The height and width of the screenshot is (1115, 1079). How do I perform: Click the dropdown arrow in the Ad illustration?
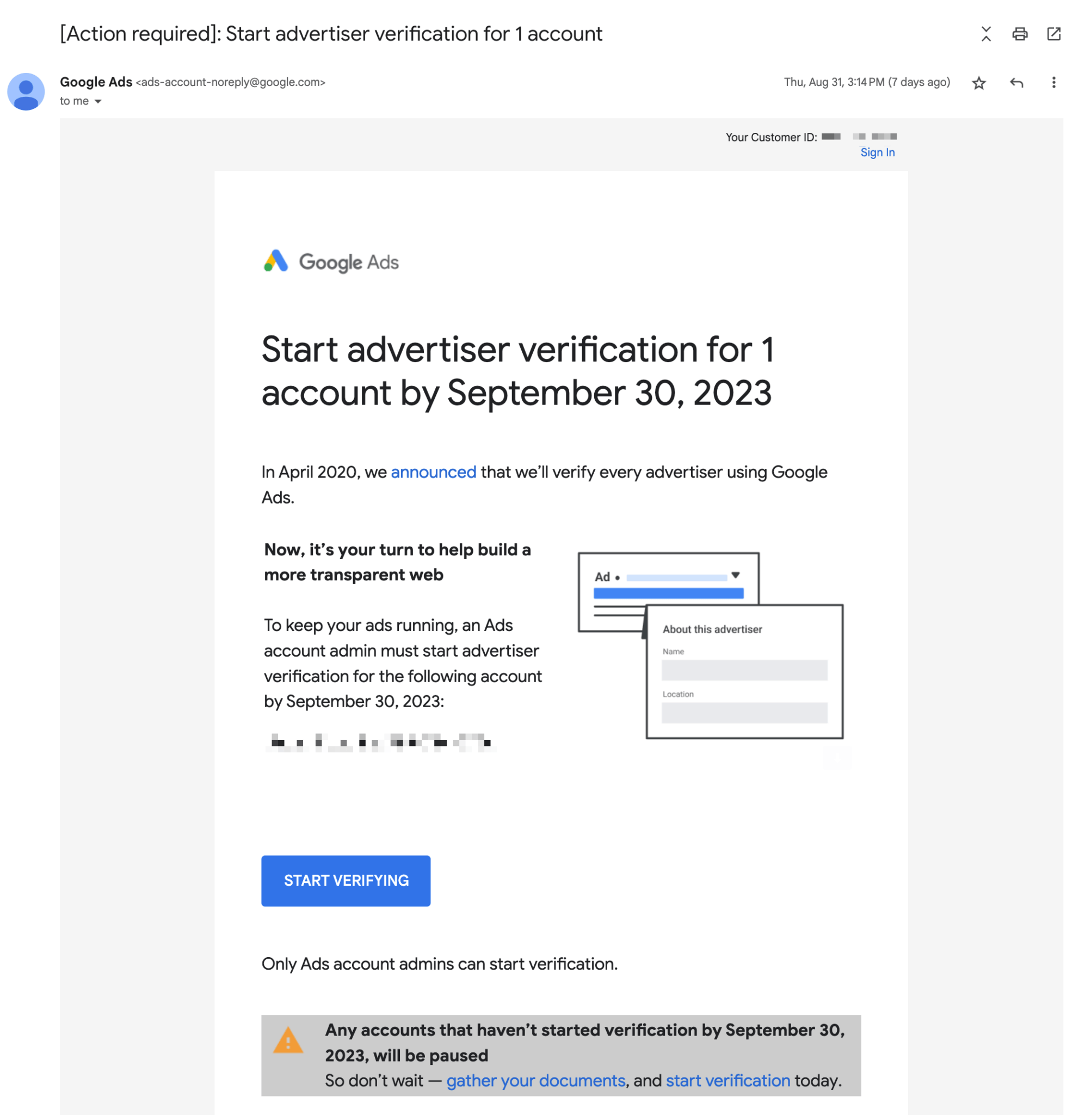(x=736, y=575)
